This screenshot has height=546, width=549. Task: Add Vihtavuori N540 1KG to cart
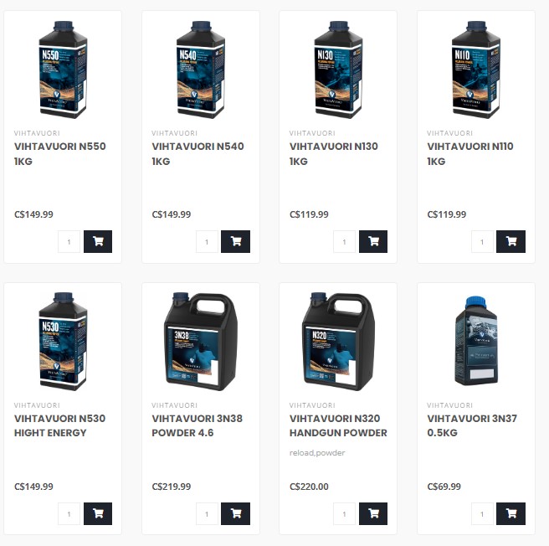tap(236, 241)
